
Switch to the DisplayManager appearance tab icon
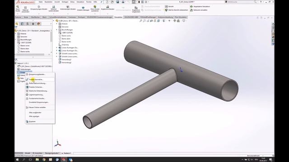pyautogui.click(x=38, y=24)
